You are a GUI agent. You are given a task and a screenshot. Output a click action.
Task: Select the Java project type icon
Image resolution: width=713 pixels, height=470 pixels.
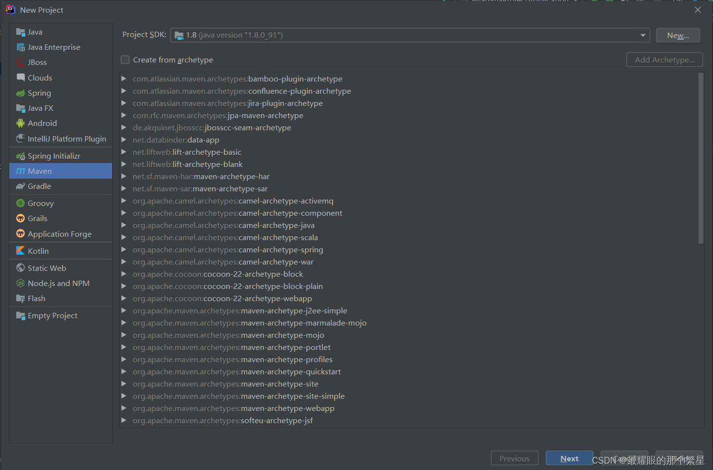20,32
